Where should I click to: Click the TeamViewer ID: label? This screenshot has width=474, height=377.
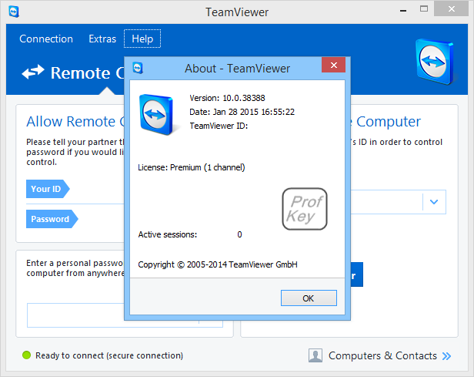pyautogui.click(x=219, y=126)
